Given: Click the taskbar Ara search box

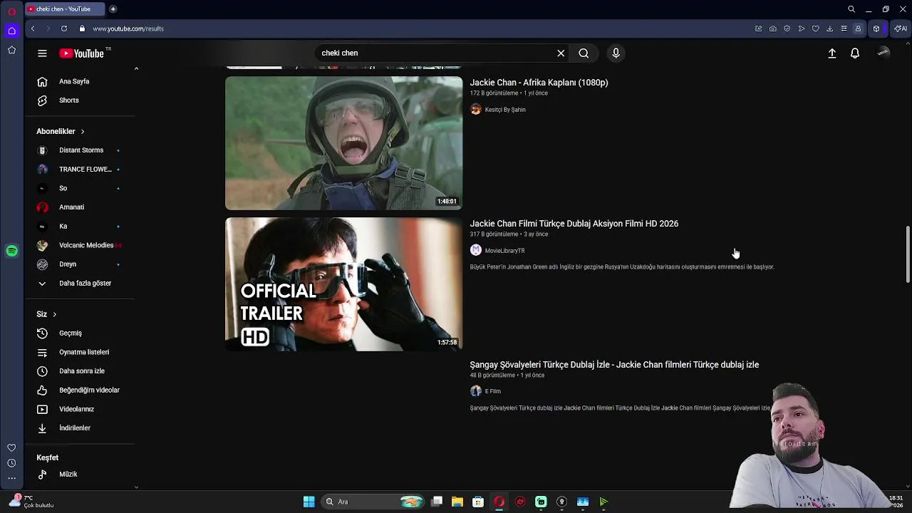Looking at the screenshot, I should tap(374, 502).
